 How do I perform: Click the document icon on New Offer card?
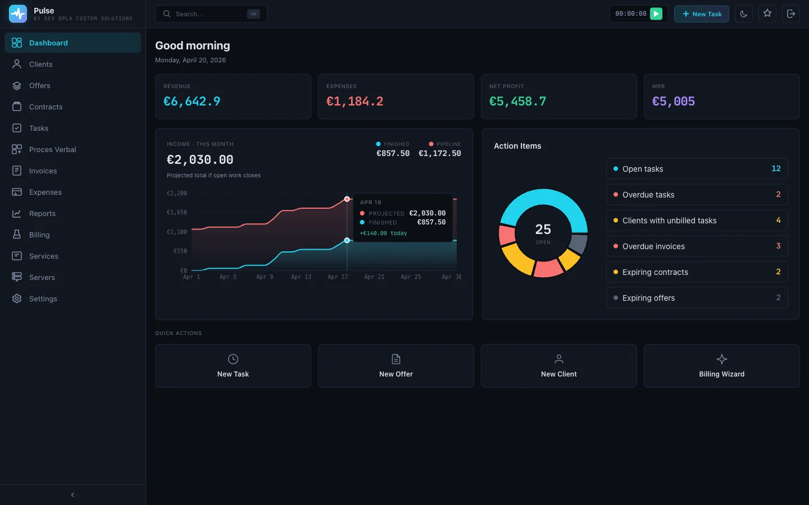(x=396, y=359)
